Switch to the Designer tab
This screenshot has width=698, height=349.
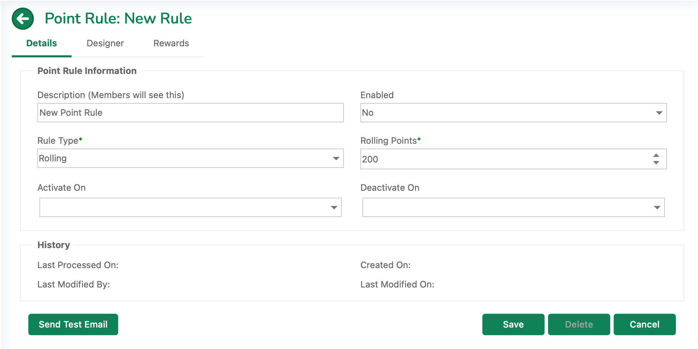point(105,43)
